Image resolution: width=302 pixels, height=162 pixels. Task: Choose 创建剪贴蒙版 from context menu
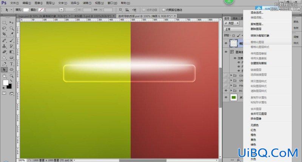click(259, 63)
